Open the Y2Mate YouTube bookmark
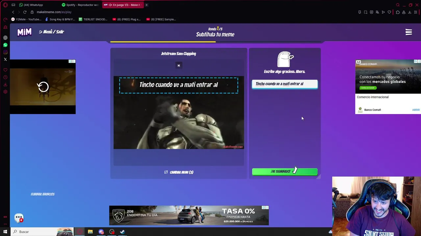The image size is (421, 236). 26,19
